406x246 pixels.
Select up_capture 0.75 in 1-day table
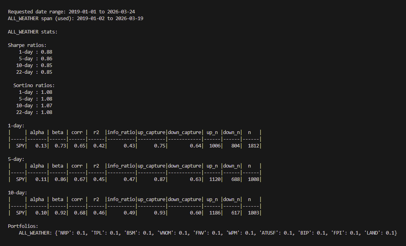(x=160, y=146)
